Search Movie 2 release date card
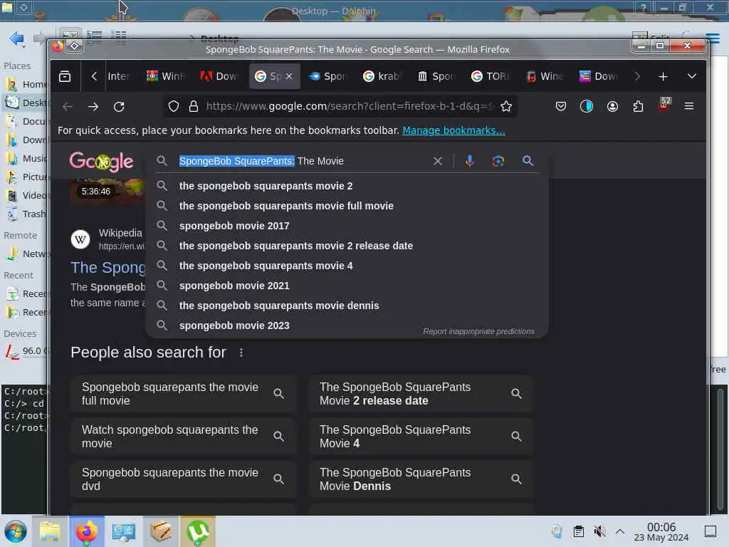This screenshot has width=729, height=547. pos(421,393)
